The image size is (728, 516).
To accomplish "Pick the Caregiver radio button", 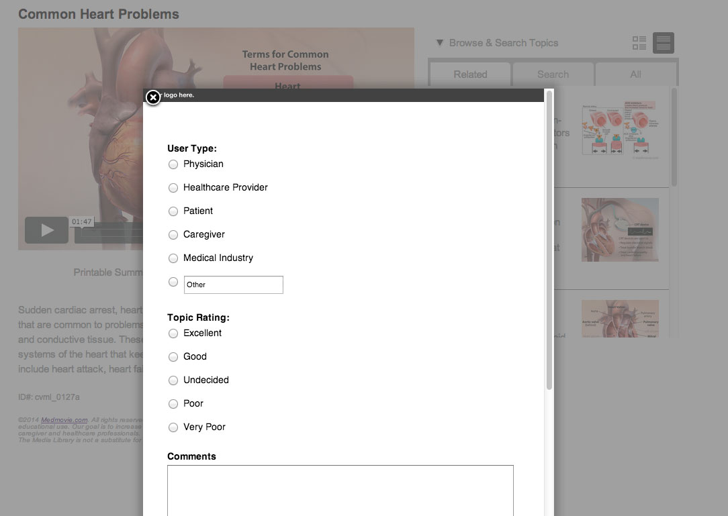I will coord(173,235).
